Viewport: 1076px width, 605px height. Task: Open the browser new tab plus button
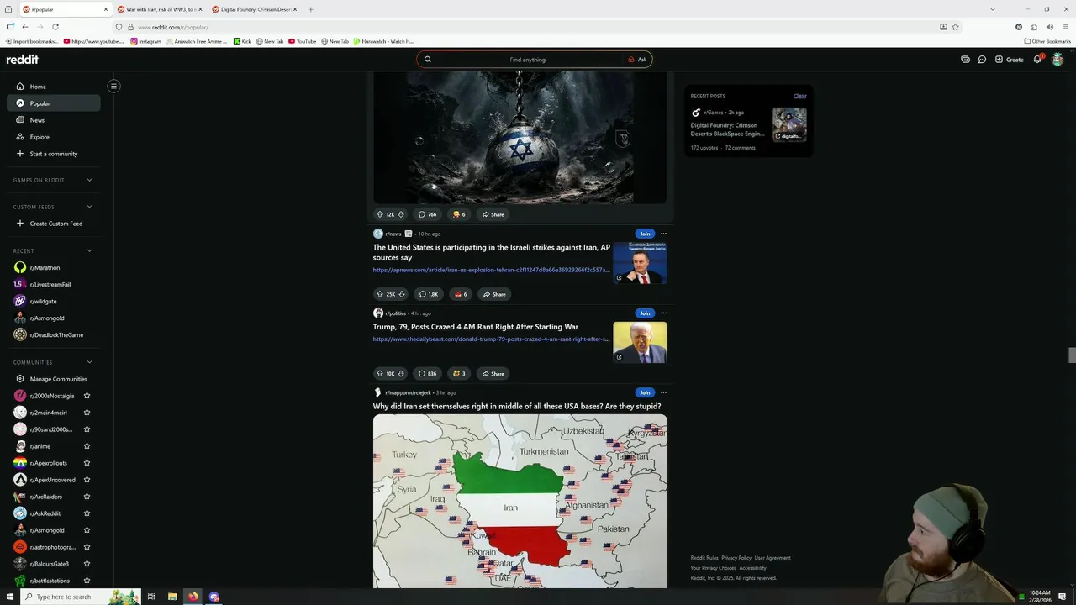point(310,9)
